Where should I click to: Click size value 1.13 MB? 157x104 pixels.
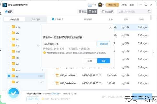(x=111, y=83)
